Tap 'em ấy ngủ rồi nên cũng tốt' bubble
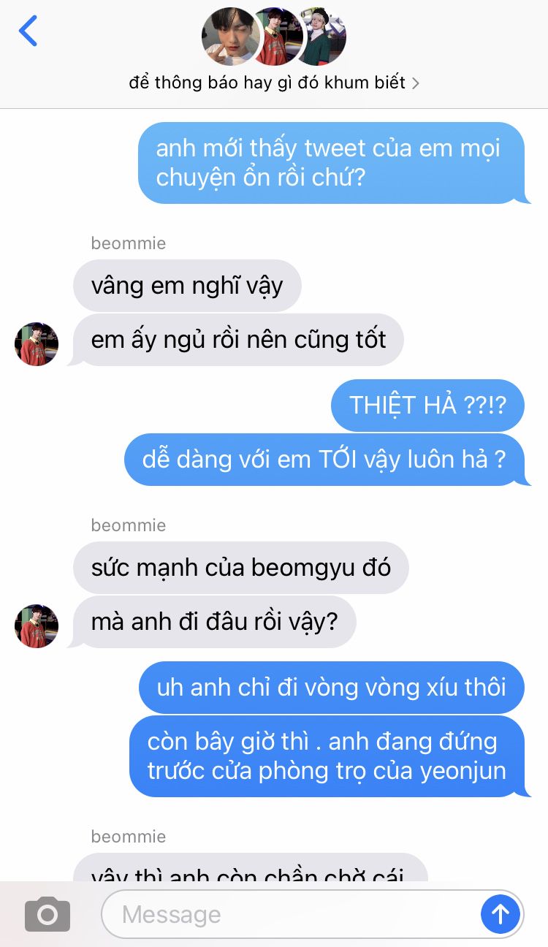The height and width of the screenshot is (947, 548). point(237,340)
